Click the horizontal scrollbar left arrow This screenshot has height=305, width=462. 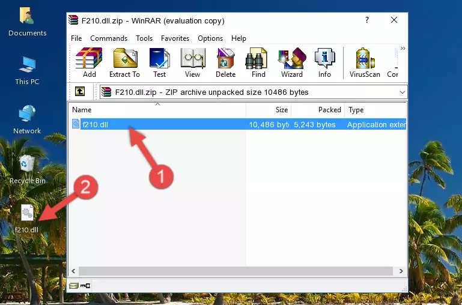(74, 271)
